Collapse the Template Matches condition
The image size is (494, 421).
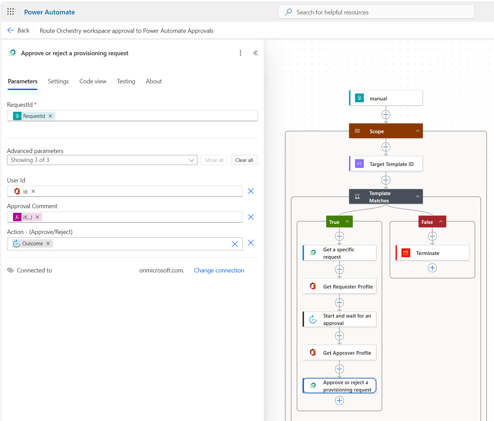tap(418, 196)
